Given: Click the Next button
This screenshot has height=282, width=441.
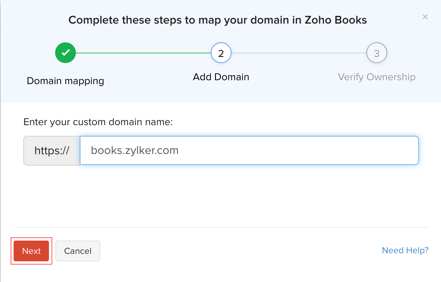Looking at the screenshot, I should [31, 251].
